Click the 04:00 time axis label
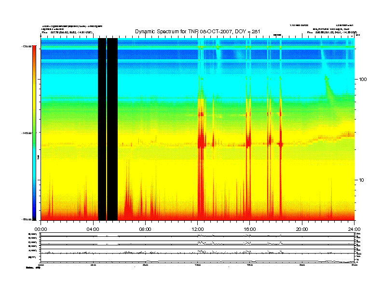 (93, 229)
